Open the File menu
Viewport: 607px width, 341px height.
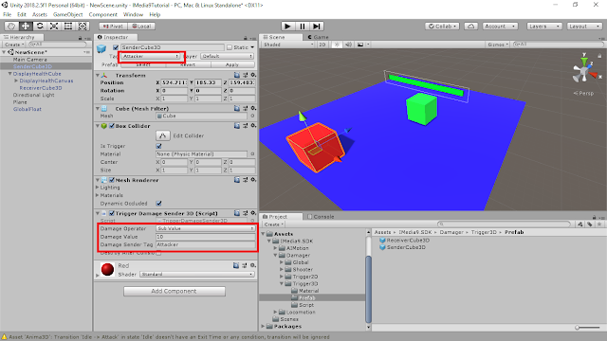[8, 14]
